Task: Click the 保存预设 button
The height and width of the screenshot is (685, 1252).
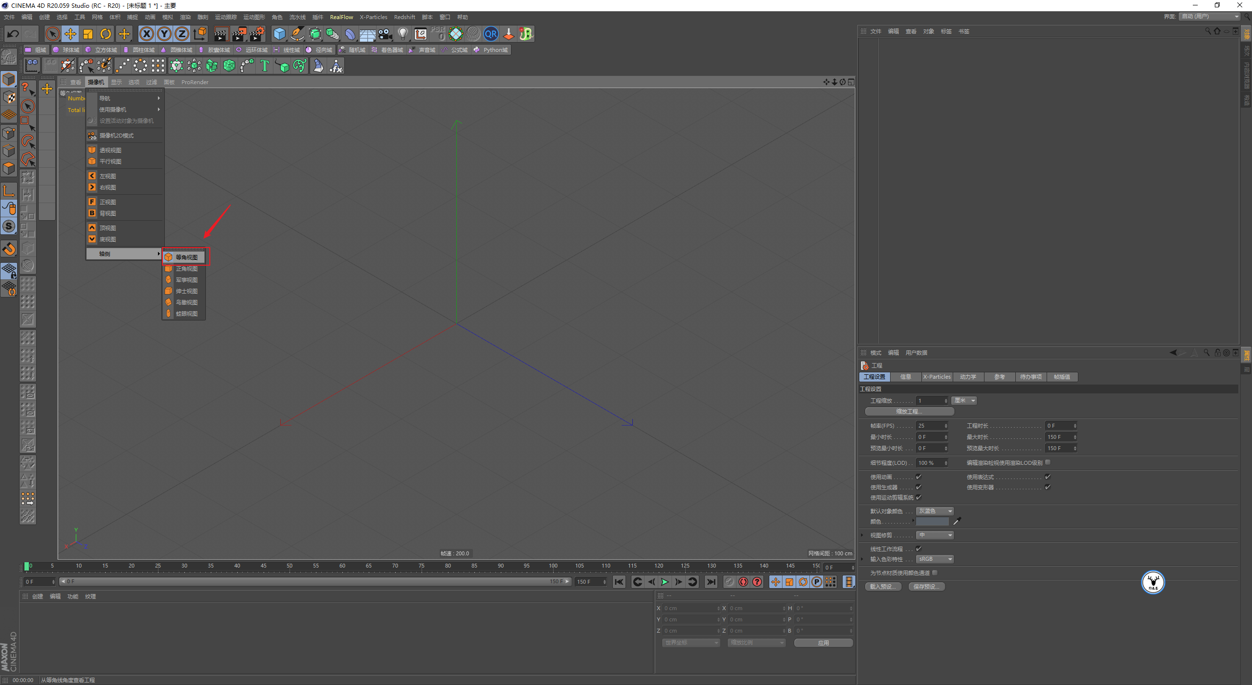Action: tap(926, 586)
